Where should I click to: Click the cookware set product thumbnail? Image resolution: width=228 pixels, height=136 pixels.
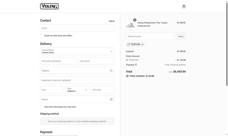click(130, 24)
